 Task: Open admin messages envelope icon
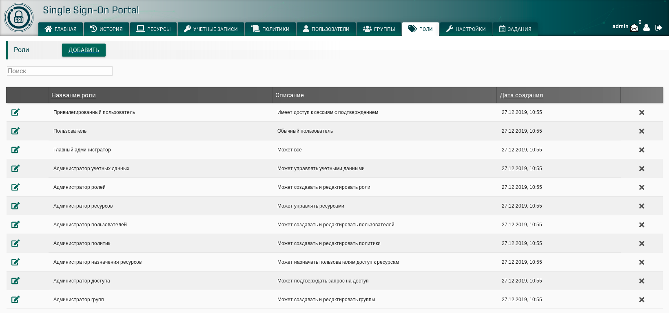(x=634, y=28)
